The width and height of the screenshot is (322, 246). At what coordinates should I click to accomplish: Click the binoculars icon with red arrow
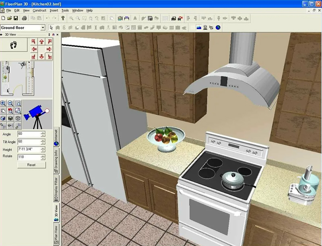[180, 19]
